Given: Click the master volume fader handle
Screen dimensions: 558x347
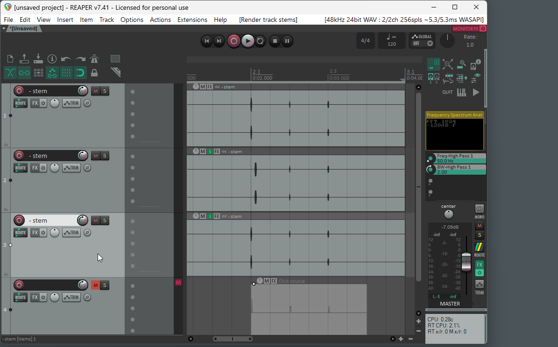Looking at the screenshot, I should coord(466,262).
